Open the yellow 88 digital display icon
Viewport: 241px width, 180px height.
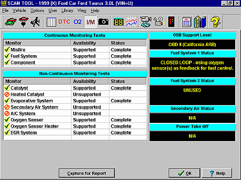[119, 22]
